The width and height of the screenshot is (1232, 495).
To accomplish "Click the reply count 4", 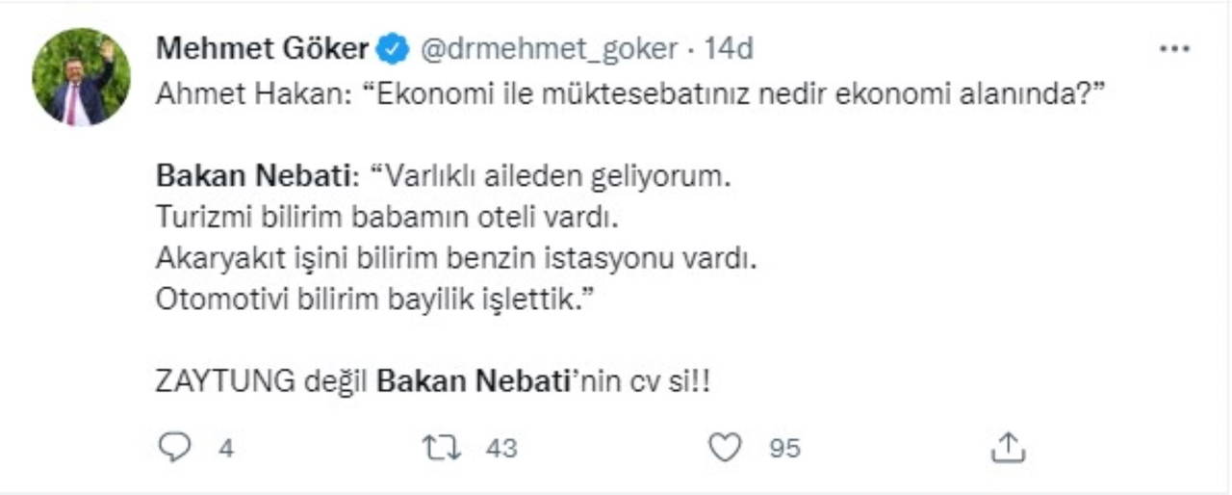I will 225,448.
